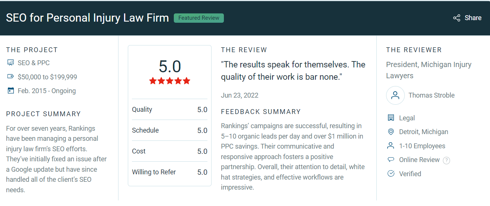Click the SEO for Personal Injury Law Firm title
The width and height of the screenshot is (490, 206).
click(x=87, y=18)
